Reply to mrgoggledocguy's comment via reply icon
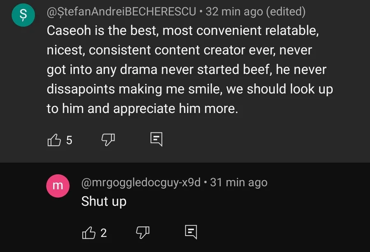 [x=191, y=232]
